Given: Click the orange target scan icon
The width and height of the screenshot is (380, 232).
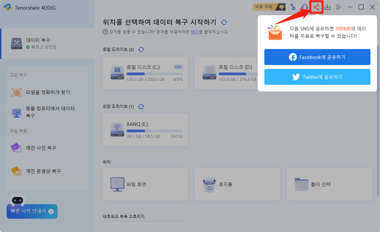Looking at the screenshot, I should [17, 92].
